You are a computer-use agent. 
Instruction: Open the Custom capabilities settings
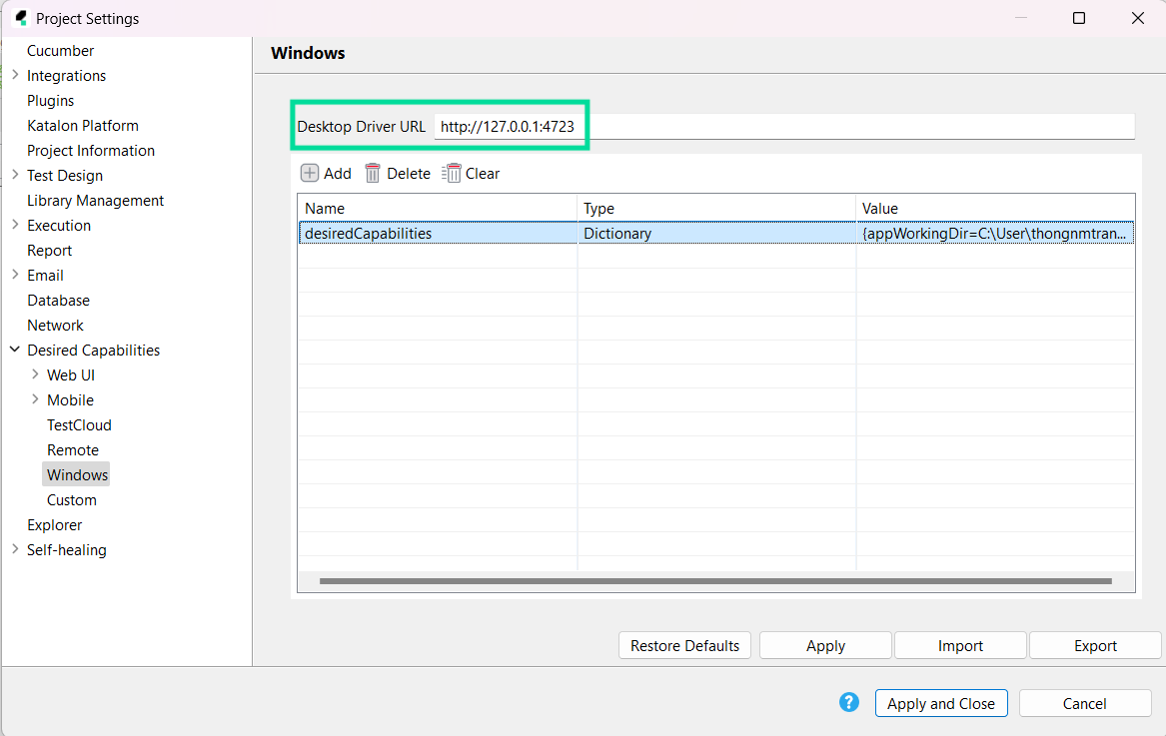[x=71, y=499]
